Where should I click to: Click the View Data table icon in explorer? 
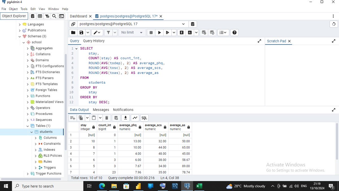40,16
